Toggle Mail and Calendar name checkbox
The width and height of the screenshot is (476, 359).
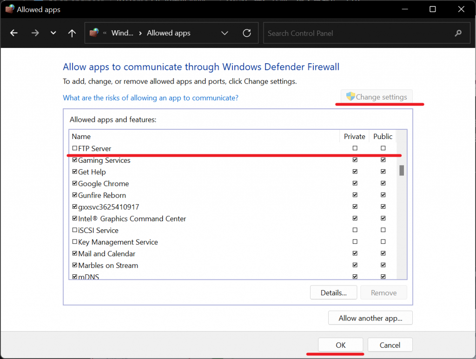(75, 253)
